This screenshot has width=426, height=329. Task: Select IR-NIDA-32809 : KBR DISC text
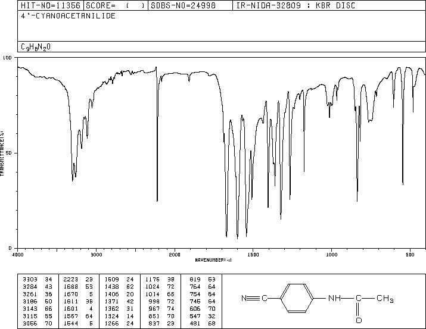[296, 5]
